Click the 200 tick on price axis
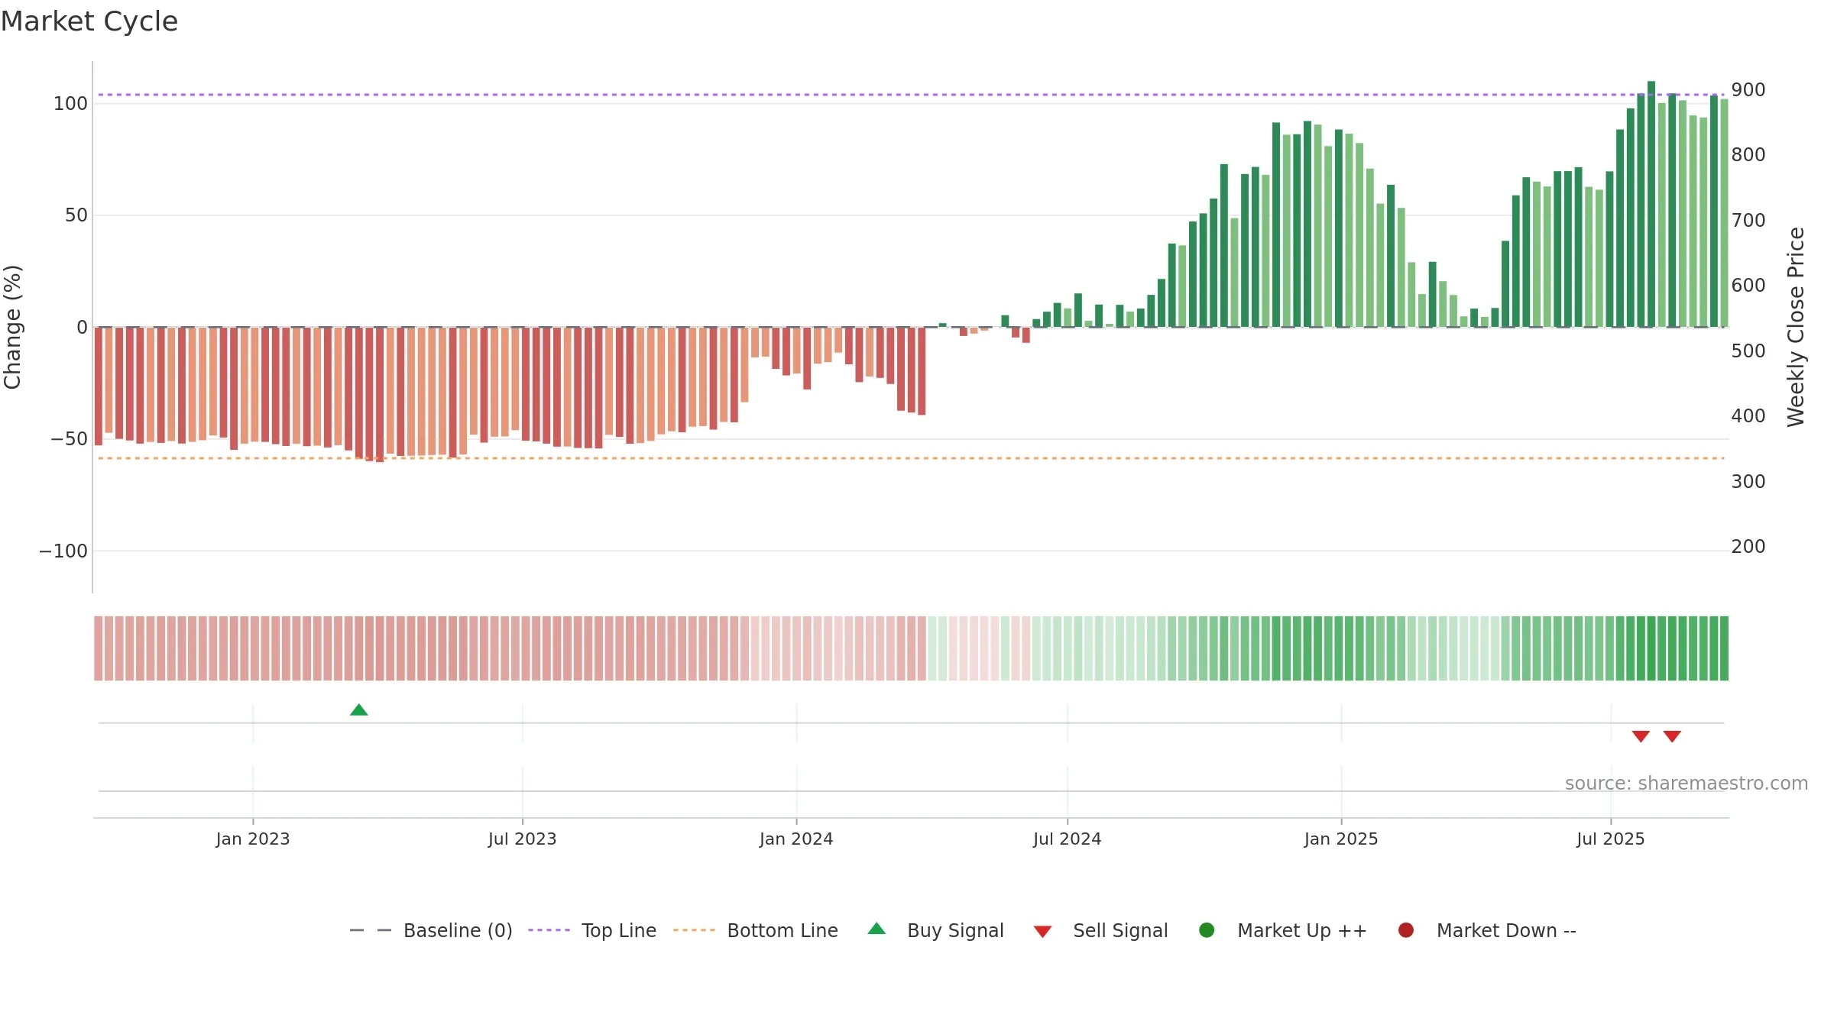The height and width of the screenshot is (1031, 1834). point(1748,547)
